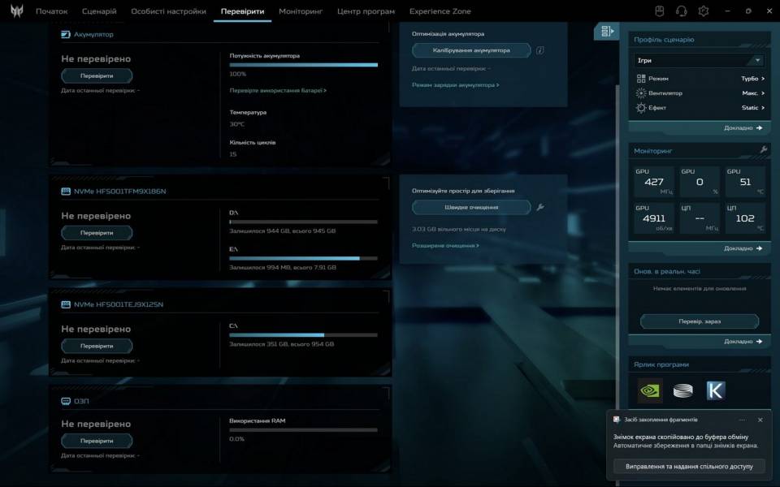Click the headset support icon

coord(682,11)
